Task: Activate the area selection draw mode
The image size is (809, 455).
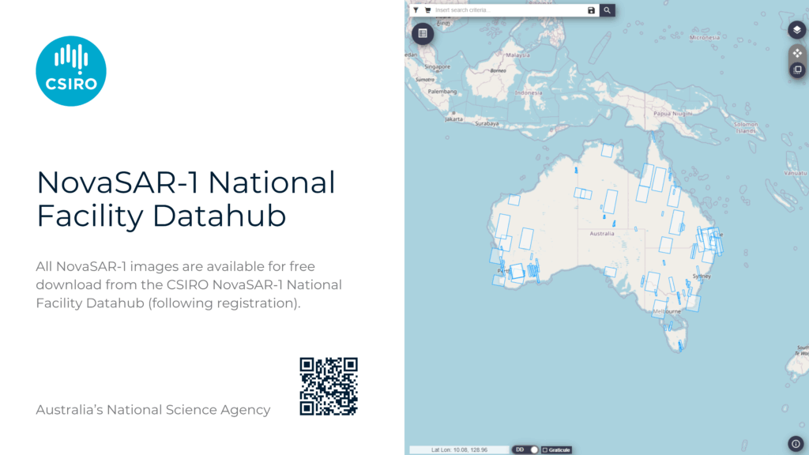Action: [797, 70]
